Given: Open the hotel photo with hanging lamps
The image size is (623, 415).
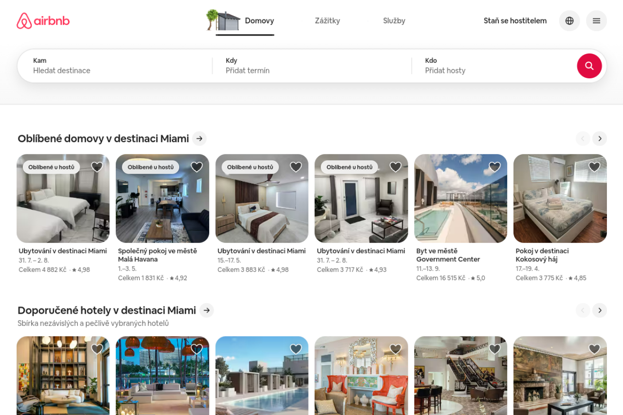Looking at the screenshot, I should (163, 376).
